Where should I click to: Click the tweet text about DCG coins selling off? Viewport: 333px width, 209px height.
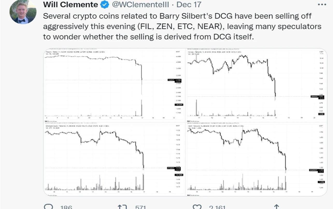point(182,26)
